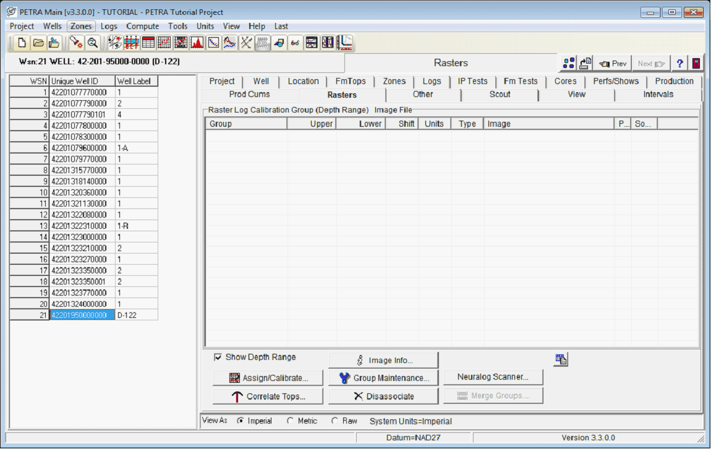
Task: Switch to the FmTops tab
Action: pyautogui.click(x=351, y=81)
